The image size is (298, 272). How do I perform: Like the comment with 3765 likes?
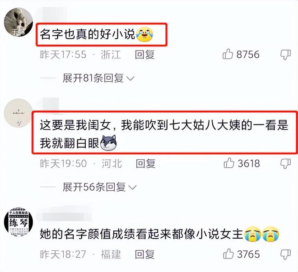(228, 254)
